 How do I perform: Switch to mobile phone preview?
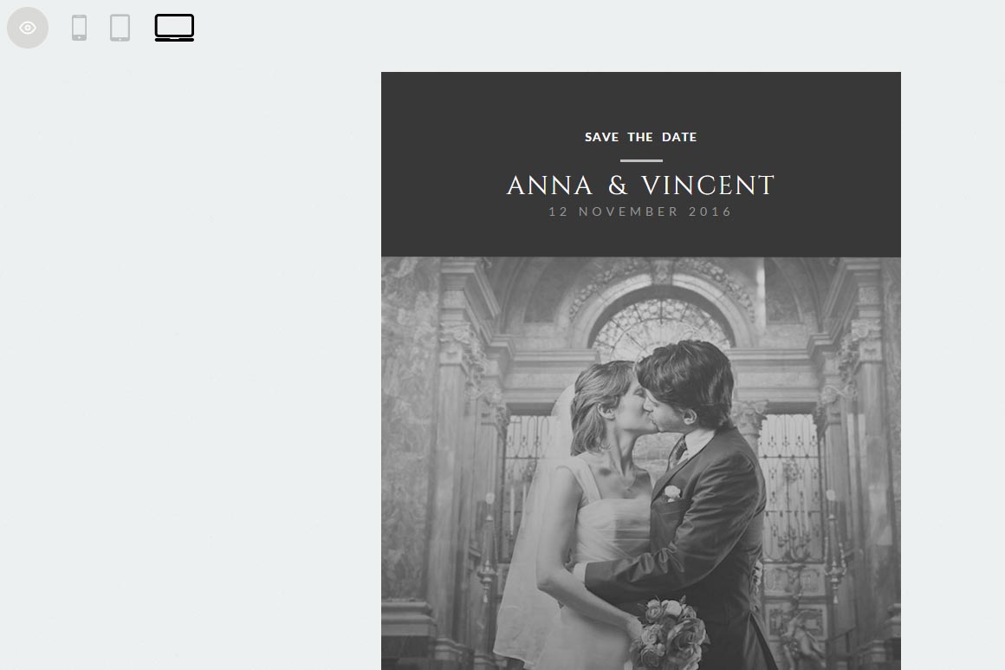click(80, 28)
